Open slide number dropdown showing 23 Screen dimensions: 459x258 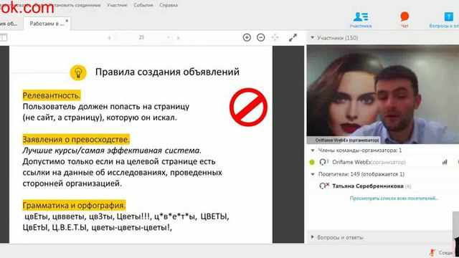(x=169, y=37)
